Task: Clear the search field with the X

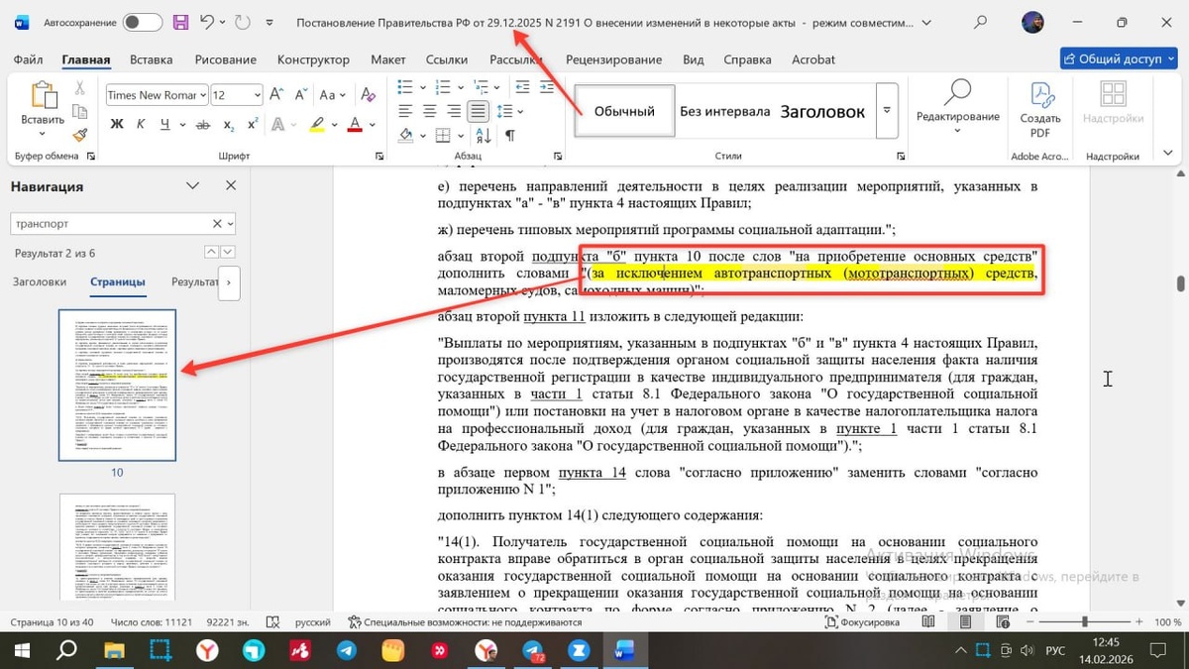Action: [218, 224]
